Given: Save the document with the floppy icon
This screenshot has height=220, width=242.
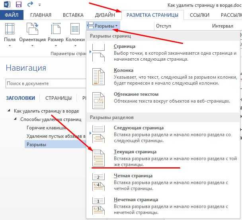Looking at the screenshot, I should 19,4.
